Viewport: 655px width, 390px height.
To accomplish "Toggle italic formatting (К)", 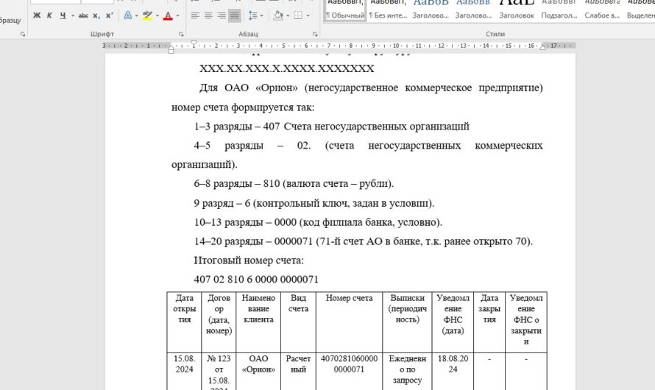I will click(49, 16).
